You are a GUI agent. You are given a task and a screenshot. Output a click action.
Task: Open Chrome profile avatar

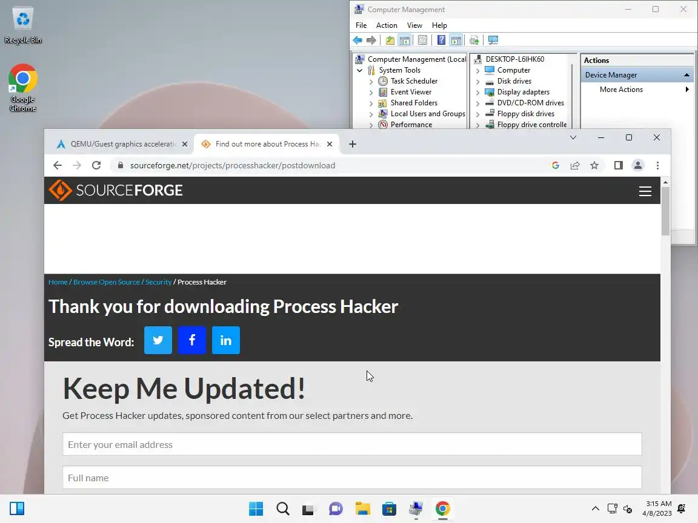pyautogui.click(x=638, y=165)
